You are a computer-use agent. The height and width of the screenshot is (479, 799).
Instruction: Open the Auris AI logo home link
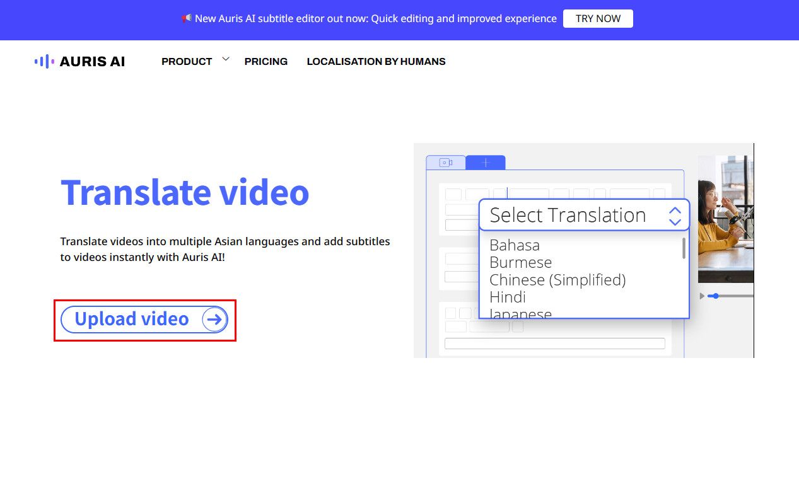click(79, 61)
